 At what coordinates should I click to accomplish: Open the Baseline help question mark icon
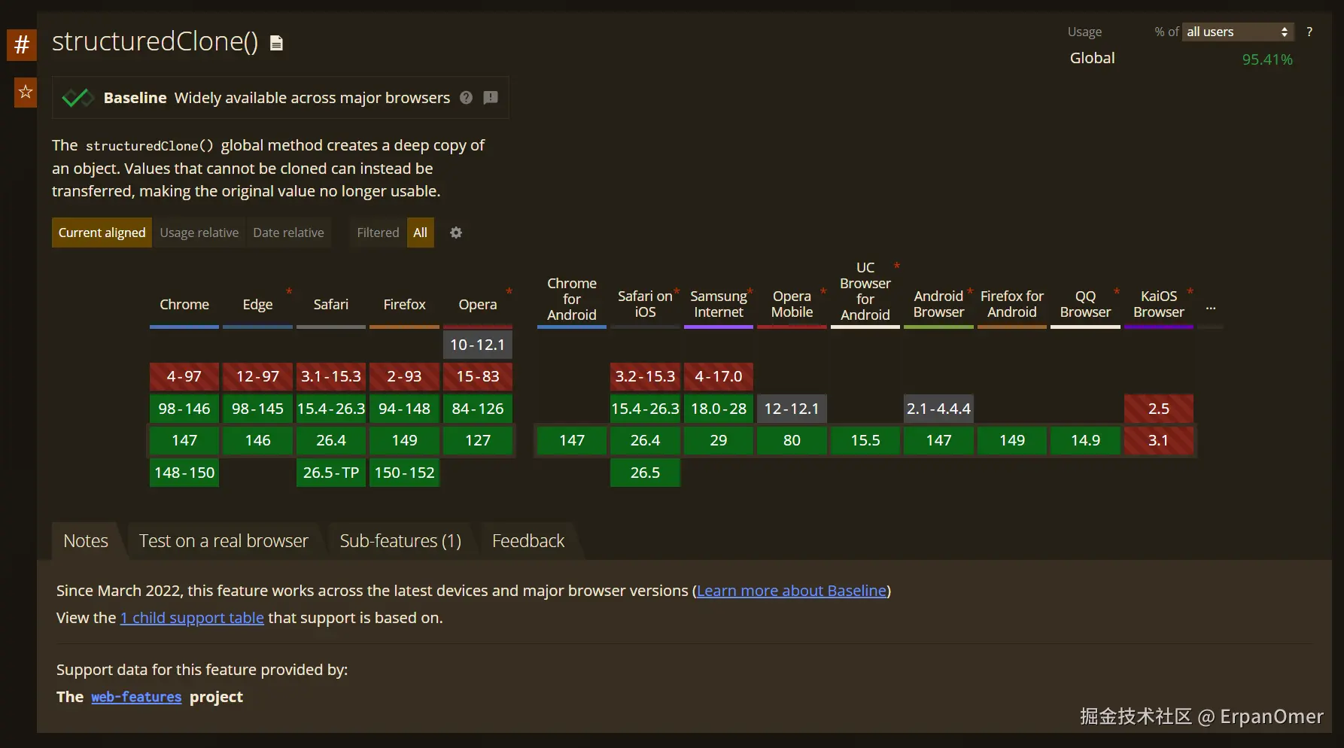(467, 97)
